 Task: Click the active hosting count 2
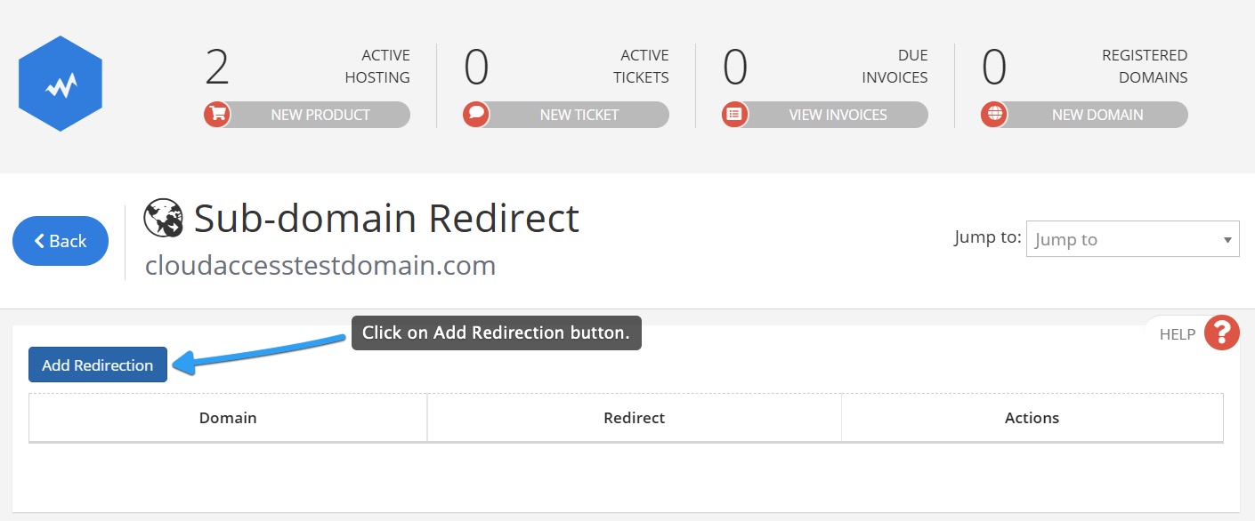(217, 68)
